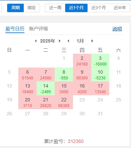Select January 20 cell showing 3710

pos(27,102)
